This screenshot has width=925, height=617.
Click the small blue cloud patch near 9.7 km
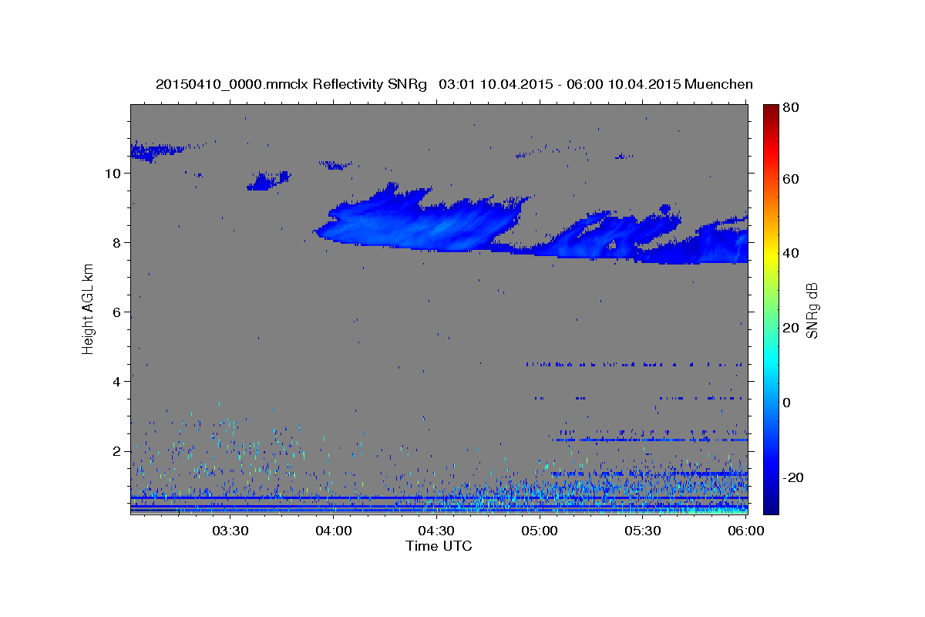pyautogui.click(x=268, y=181)
